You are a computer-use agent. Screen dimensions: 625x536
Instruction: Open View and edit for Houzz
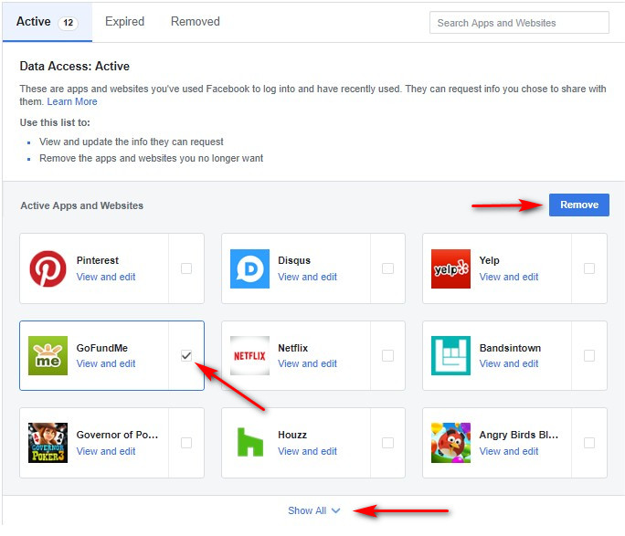(307, 451)
